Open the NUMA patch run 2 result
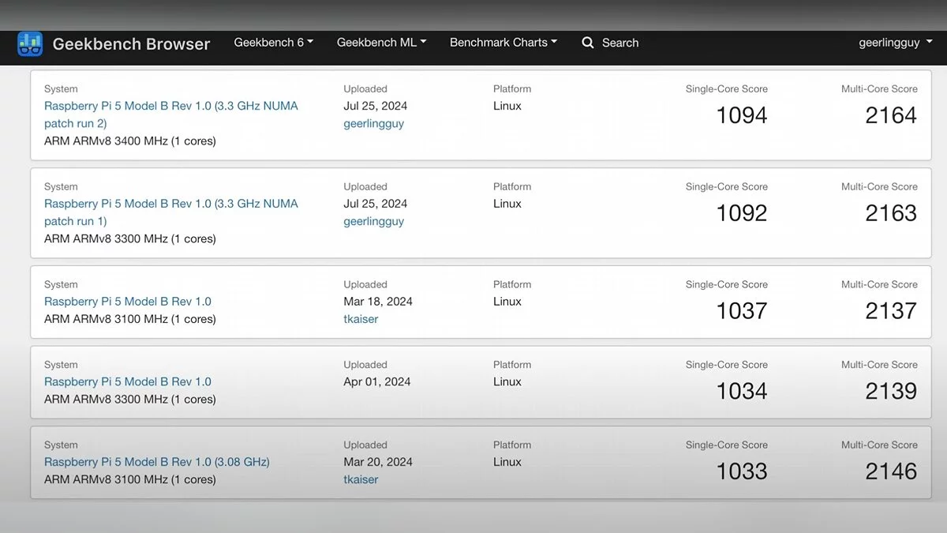Viewport: 947px width, 533px height. point(170,106)
